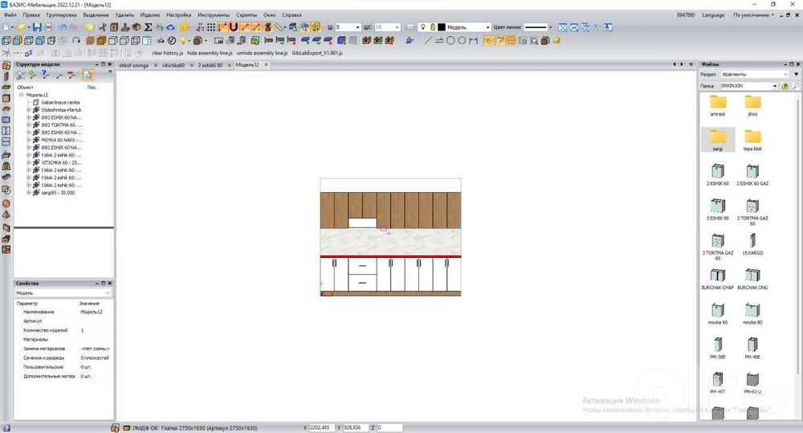Image resolution: width=803 pixels, height=433 pixels.
Task: Click the yellow light bulb icon in second row
Action: pos(183,40)
